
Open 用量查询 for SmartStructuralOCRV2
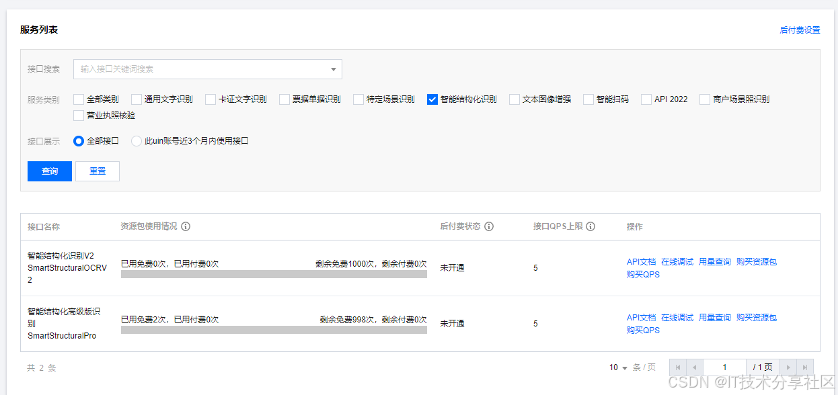click(x=715, y=262)
